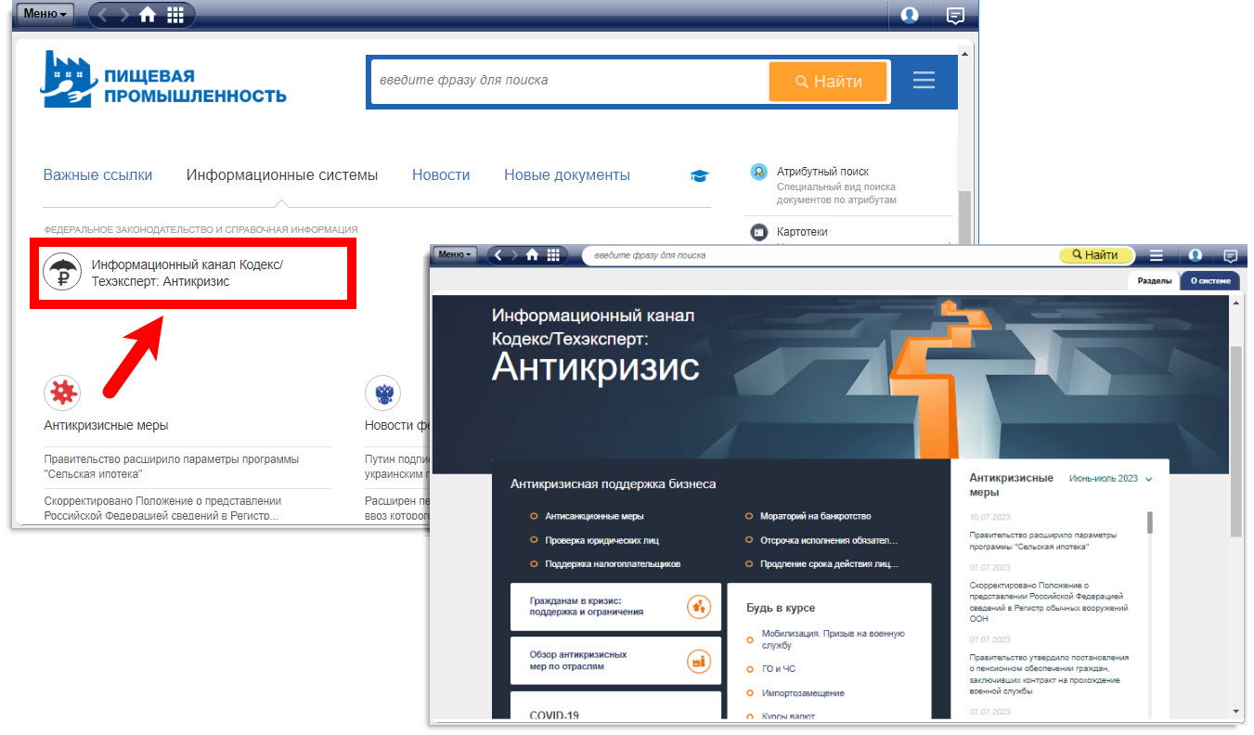The image size is (1254, 735).
Task: Switch to the Новости tab
Action: [441, 174]
